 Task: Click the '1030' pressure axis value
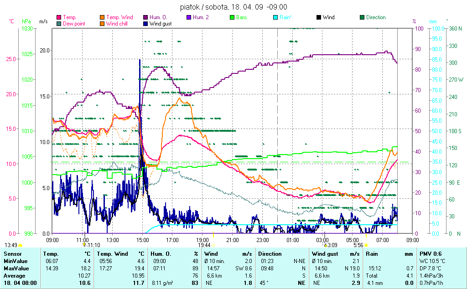click(27, 29)
